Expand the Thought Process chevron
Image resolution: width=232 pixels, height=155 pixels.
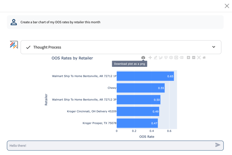(x=214, y=47)
